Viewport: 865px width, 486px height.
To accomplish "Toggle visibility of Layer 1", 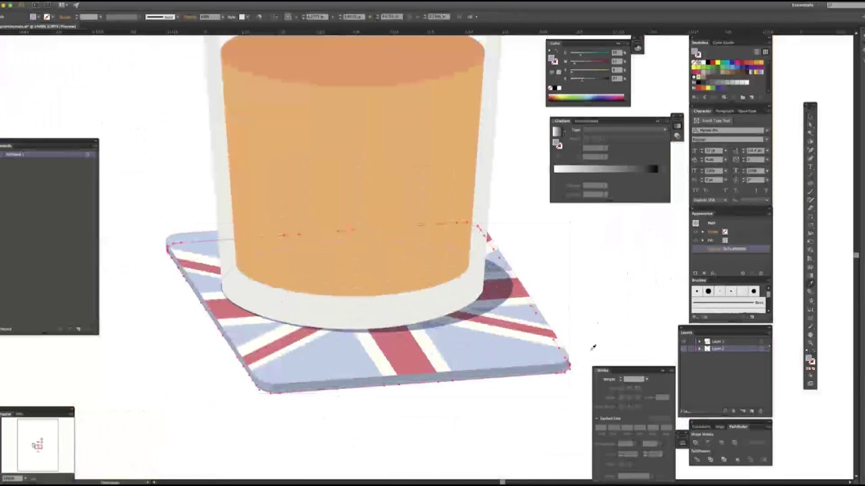I will coord(684,342).
